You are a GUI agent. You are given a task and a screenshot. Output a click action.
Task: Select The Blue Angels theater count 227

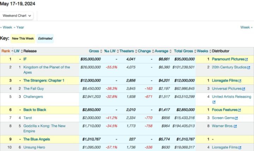pyautogui.click(x=132, y=139)
